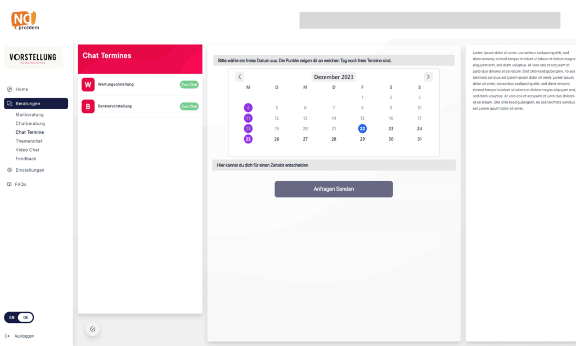Select purple-marked December 11 date
Screen dimensions: 576x346
tap(248, 118)
